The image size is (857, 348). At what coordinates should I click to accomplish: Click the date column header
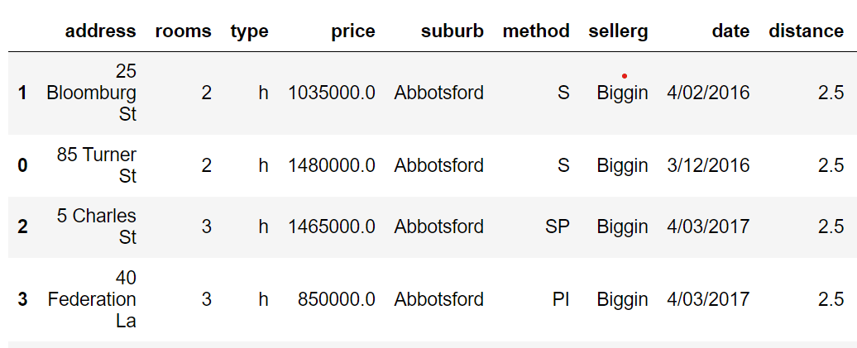tap(730, 31)
